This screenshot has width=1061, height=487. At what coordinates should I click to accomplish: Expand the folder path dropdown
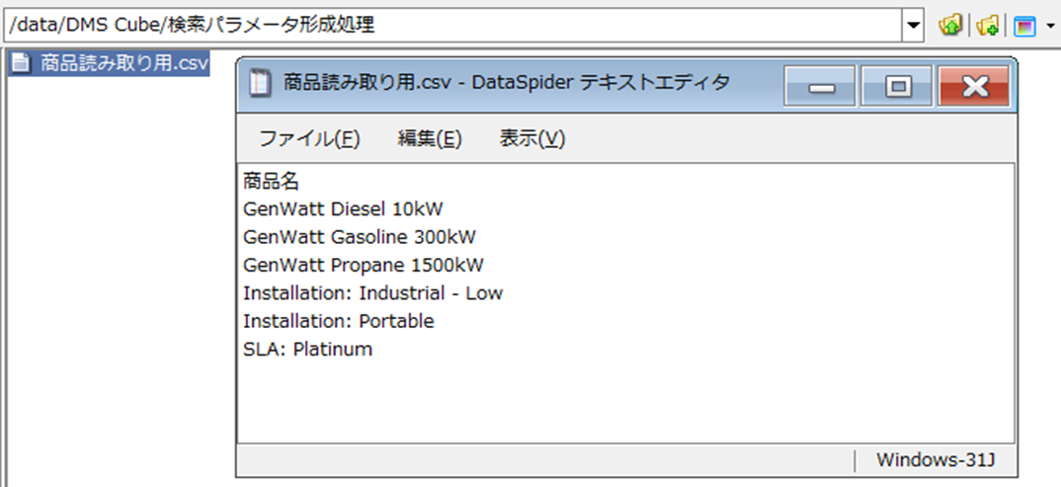[x=914, y=25]
